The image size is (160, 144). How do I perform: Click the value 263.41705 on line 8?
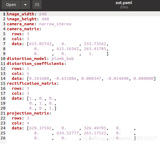coord(95,49)
